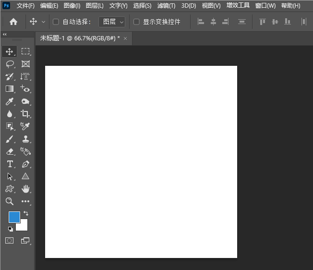Select the Lasso tool
The image size is (313, 270).
(x=10, y=64)
